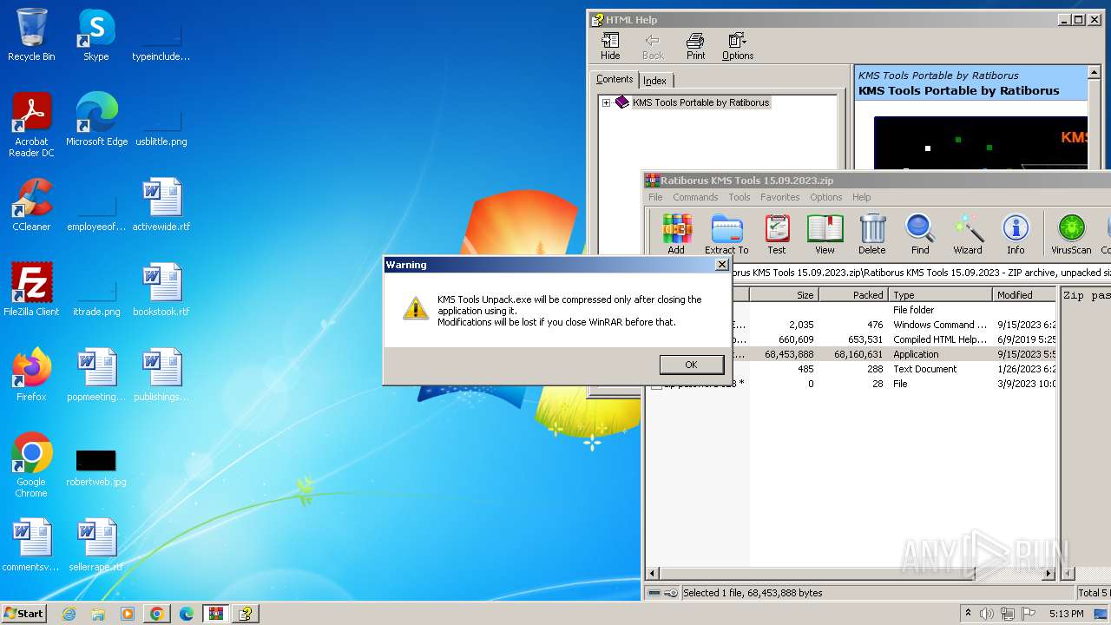Viewport: 1111px width, 625px height.
Task: Click Internet Explorer taskbar icon
Action: [69, 614]
